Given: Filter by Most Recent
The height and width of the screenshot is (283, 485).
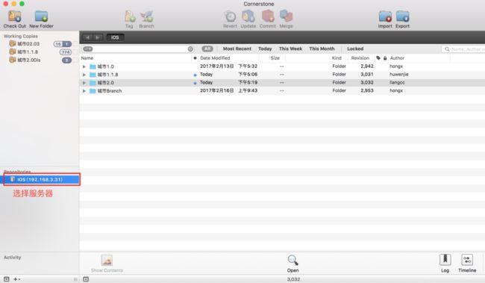Looking at the screenshot, I should coord(237,49).
